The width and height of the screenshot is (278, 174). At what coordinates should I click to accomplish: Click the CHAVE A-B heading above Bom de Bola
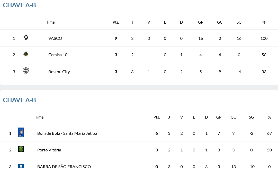19,100
